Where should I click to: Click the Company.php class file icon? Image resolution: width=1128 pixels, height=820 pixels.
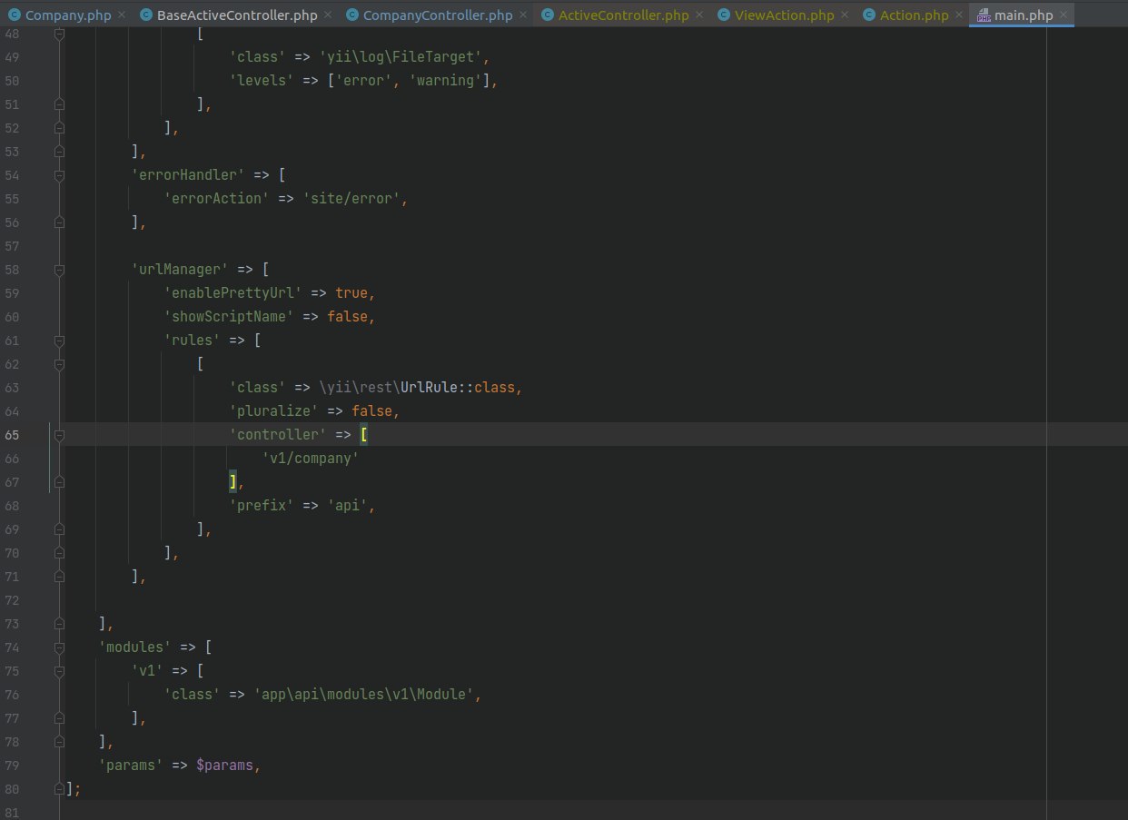pyautogui.click(x=15, y=15)
